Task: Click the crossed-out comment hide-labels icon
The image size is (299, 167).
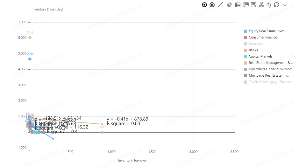Action: tap(254, 5)
